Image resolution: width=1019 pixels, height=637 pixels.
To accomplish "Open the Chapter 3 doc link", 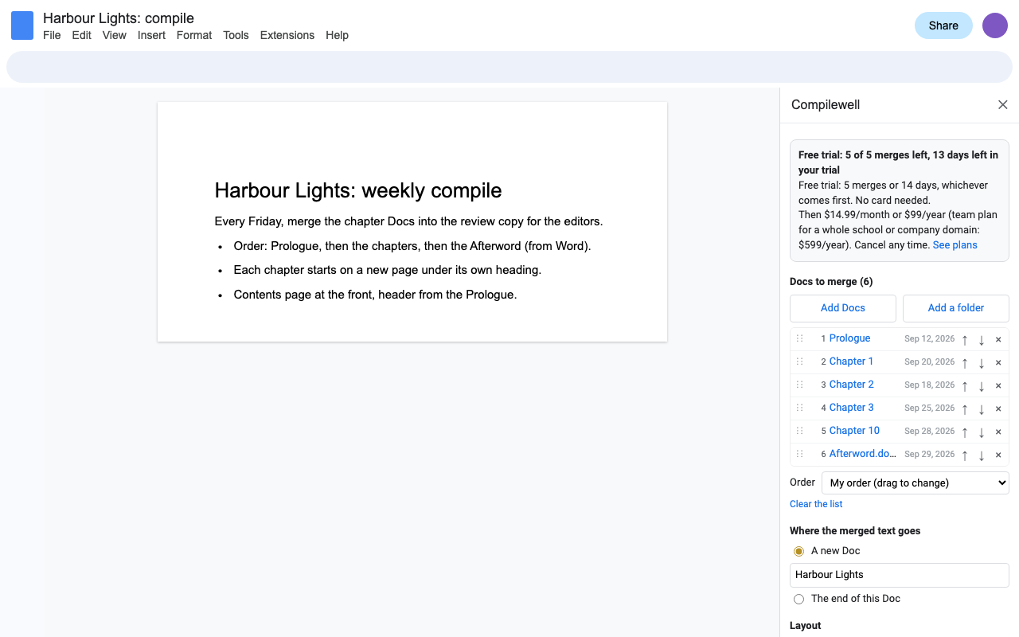I will point(852,408).
